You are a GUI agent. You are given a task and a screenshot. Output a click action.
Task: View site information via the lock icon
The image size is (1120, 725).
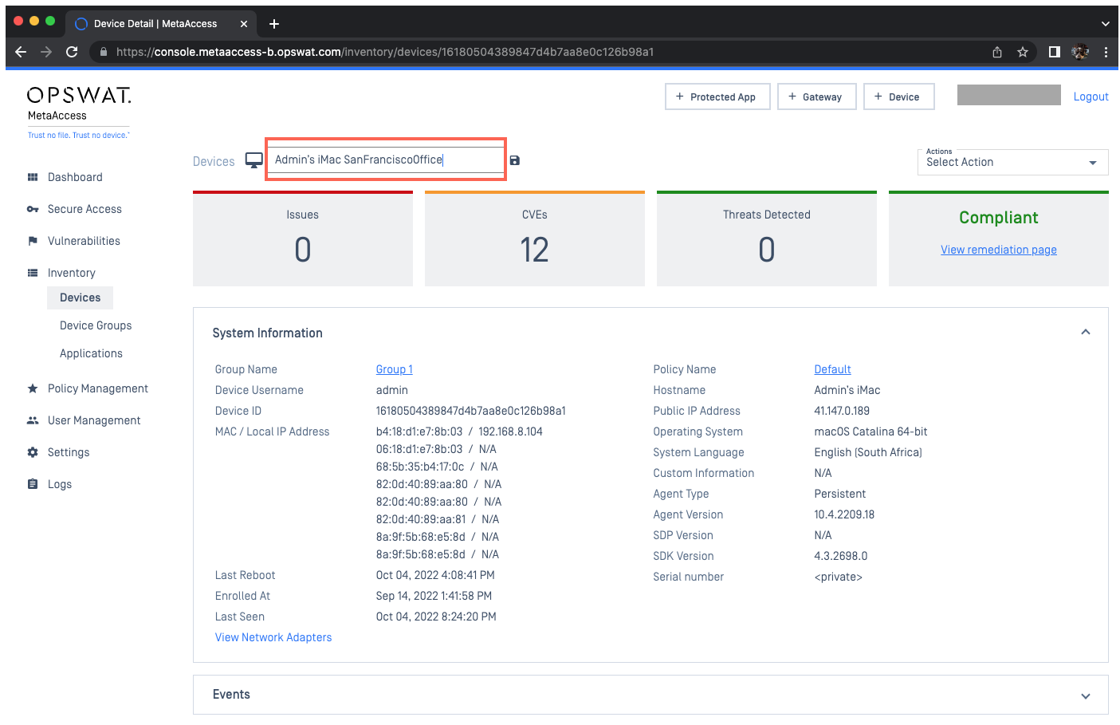click(x=104, y=52)
